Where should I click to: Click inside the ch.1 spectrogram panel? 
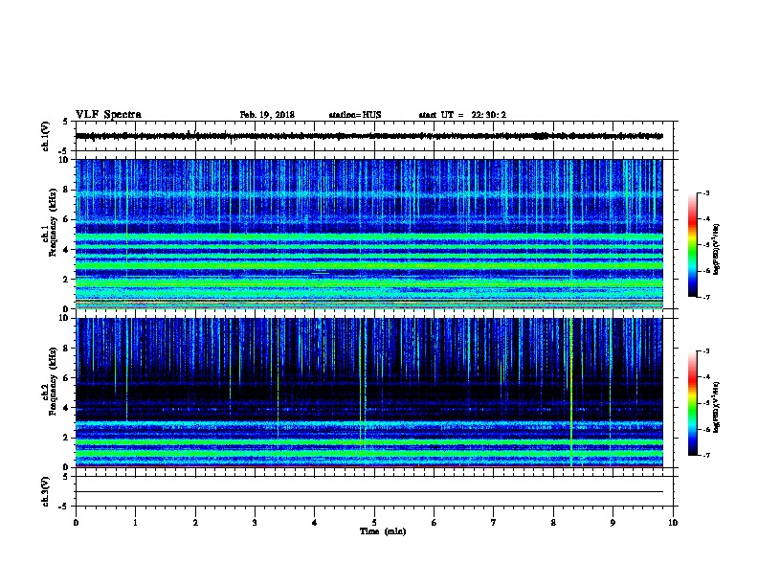[369, 234]
